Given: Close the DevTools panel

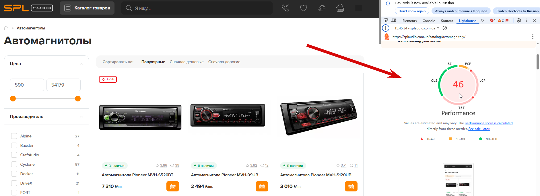Looking at the screenshot, I should click(535, 20).
